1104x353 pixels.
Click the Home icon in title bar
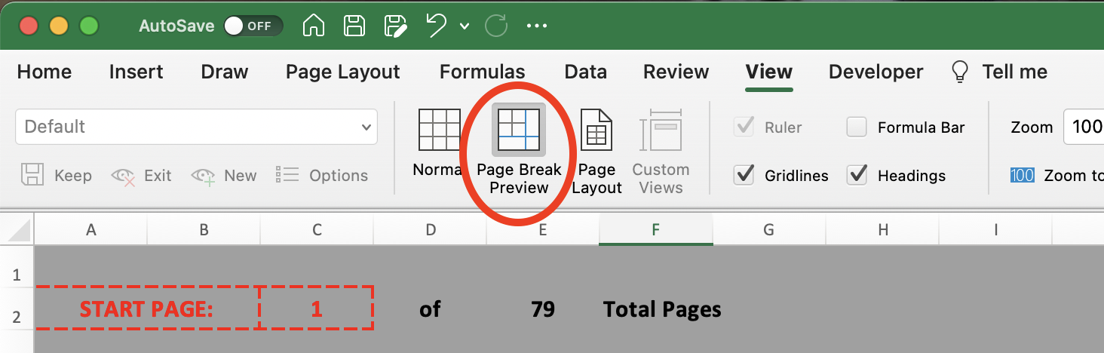(314, 26)
